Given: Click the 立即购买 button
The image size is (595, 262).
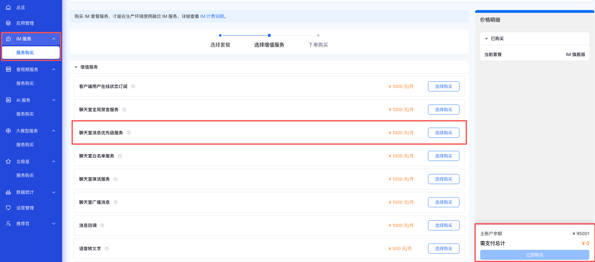Looking at the screenshot, I should click(534, 255).
